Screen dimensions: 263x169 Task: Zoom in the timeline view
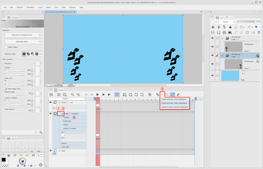78,94
